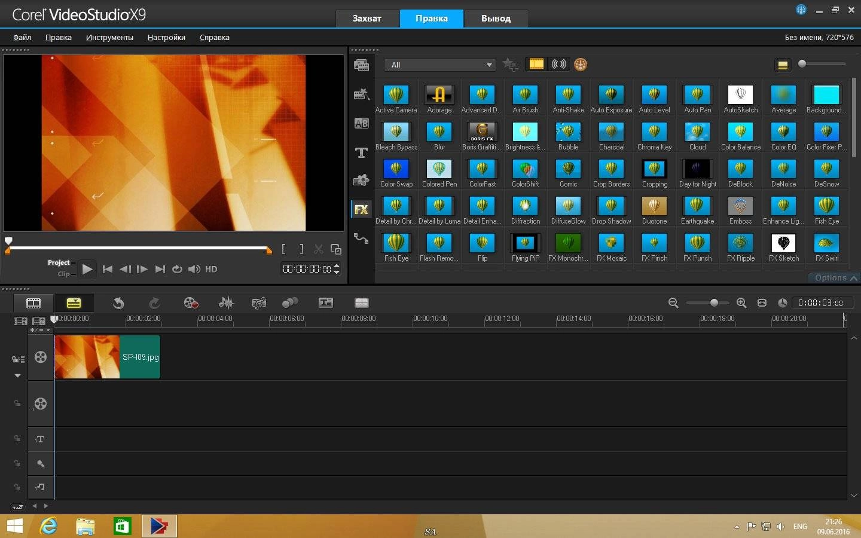Open the Title library icon
Image resolution: width=861 pixels, height=538 pixels.
click(x=361, y=152)
